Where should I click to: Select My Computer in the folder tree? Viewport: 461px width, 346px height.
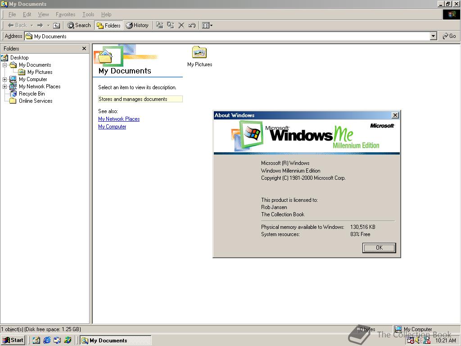click(x=33, y=79)
